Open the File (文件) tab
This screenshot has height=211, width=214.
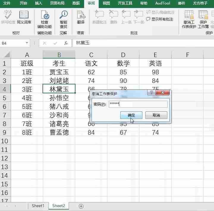click(x=7, y=3)
